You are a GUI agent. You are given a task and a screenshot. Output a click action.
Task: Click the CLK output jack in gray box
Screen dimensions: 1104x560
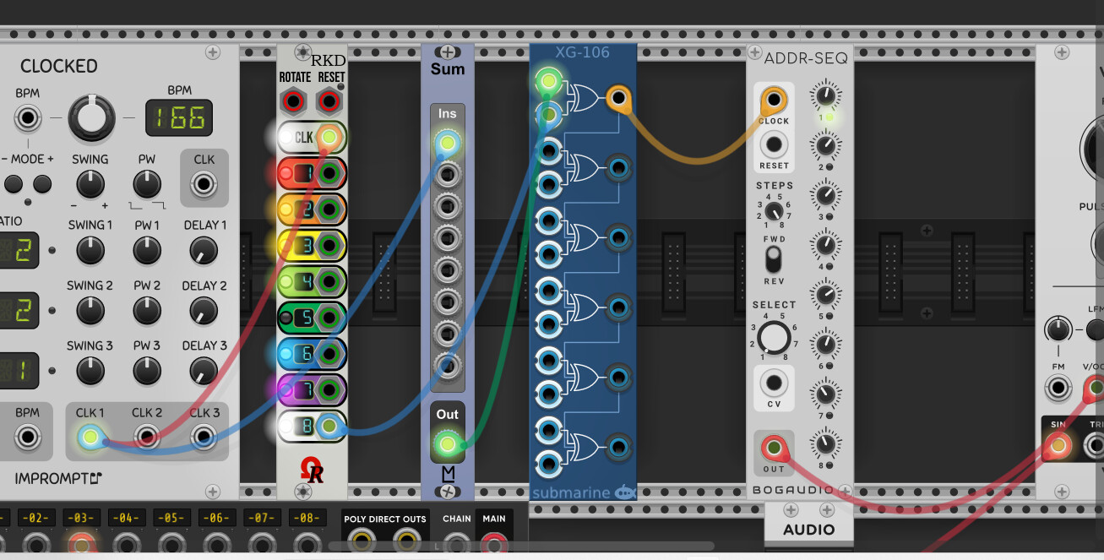pos(204,184)
